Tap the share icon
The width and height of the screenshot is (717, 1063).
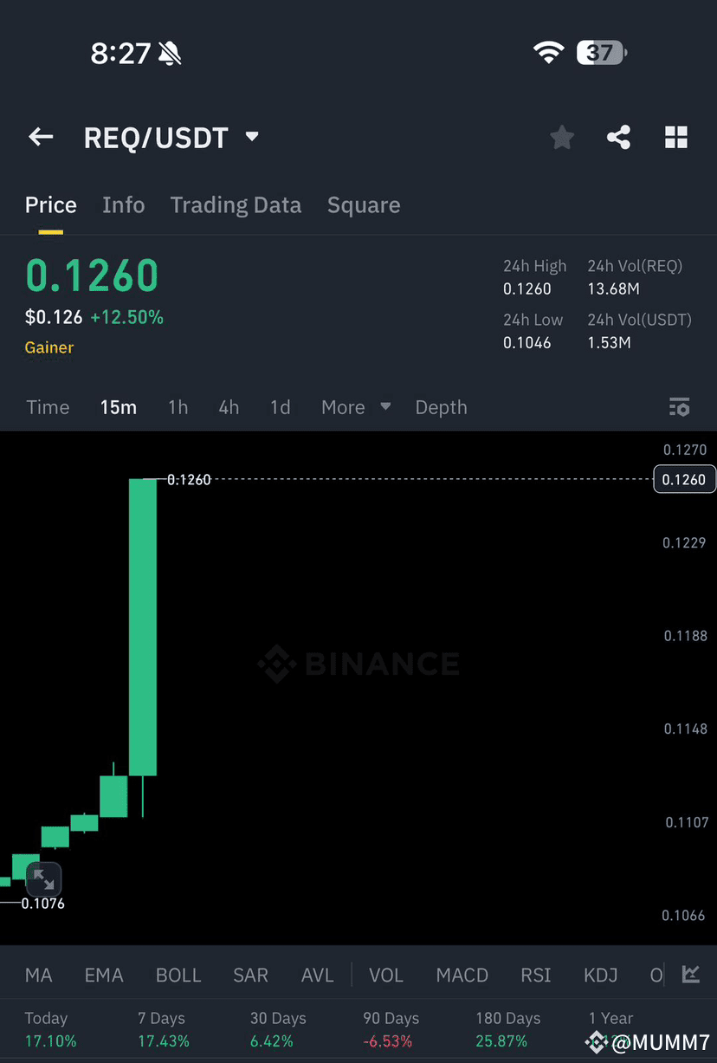(x=618, y=137)
